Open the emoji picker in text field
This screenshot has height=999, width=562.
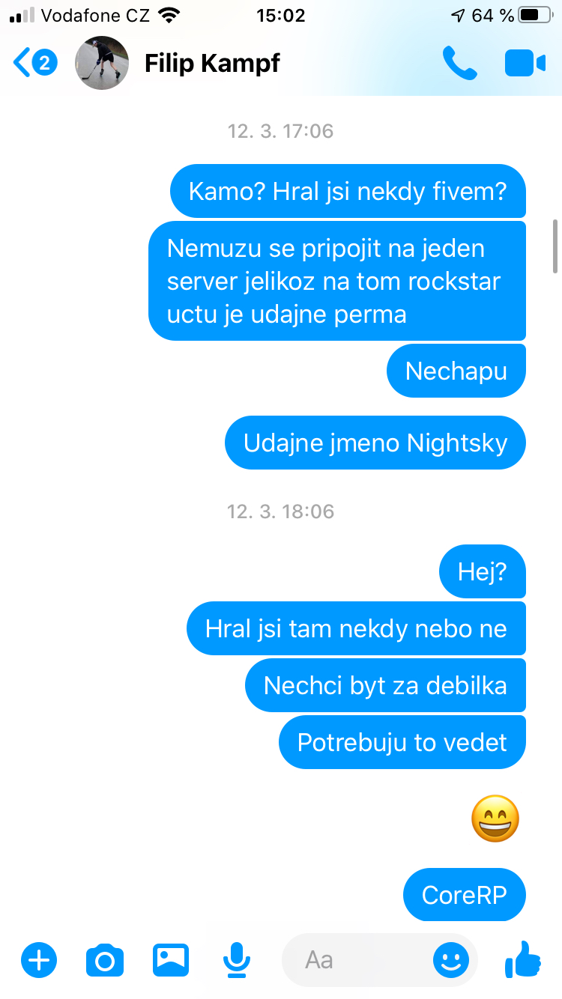tap(451, 959)
